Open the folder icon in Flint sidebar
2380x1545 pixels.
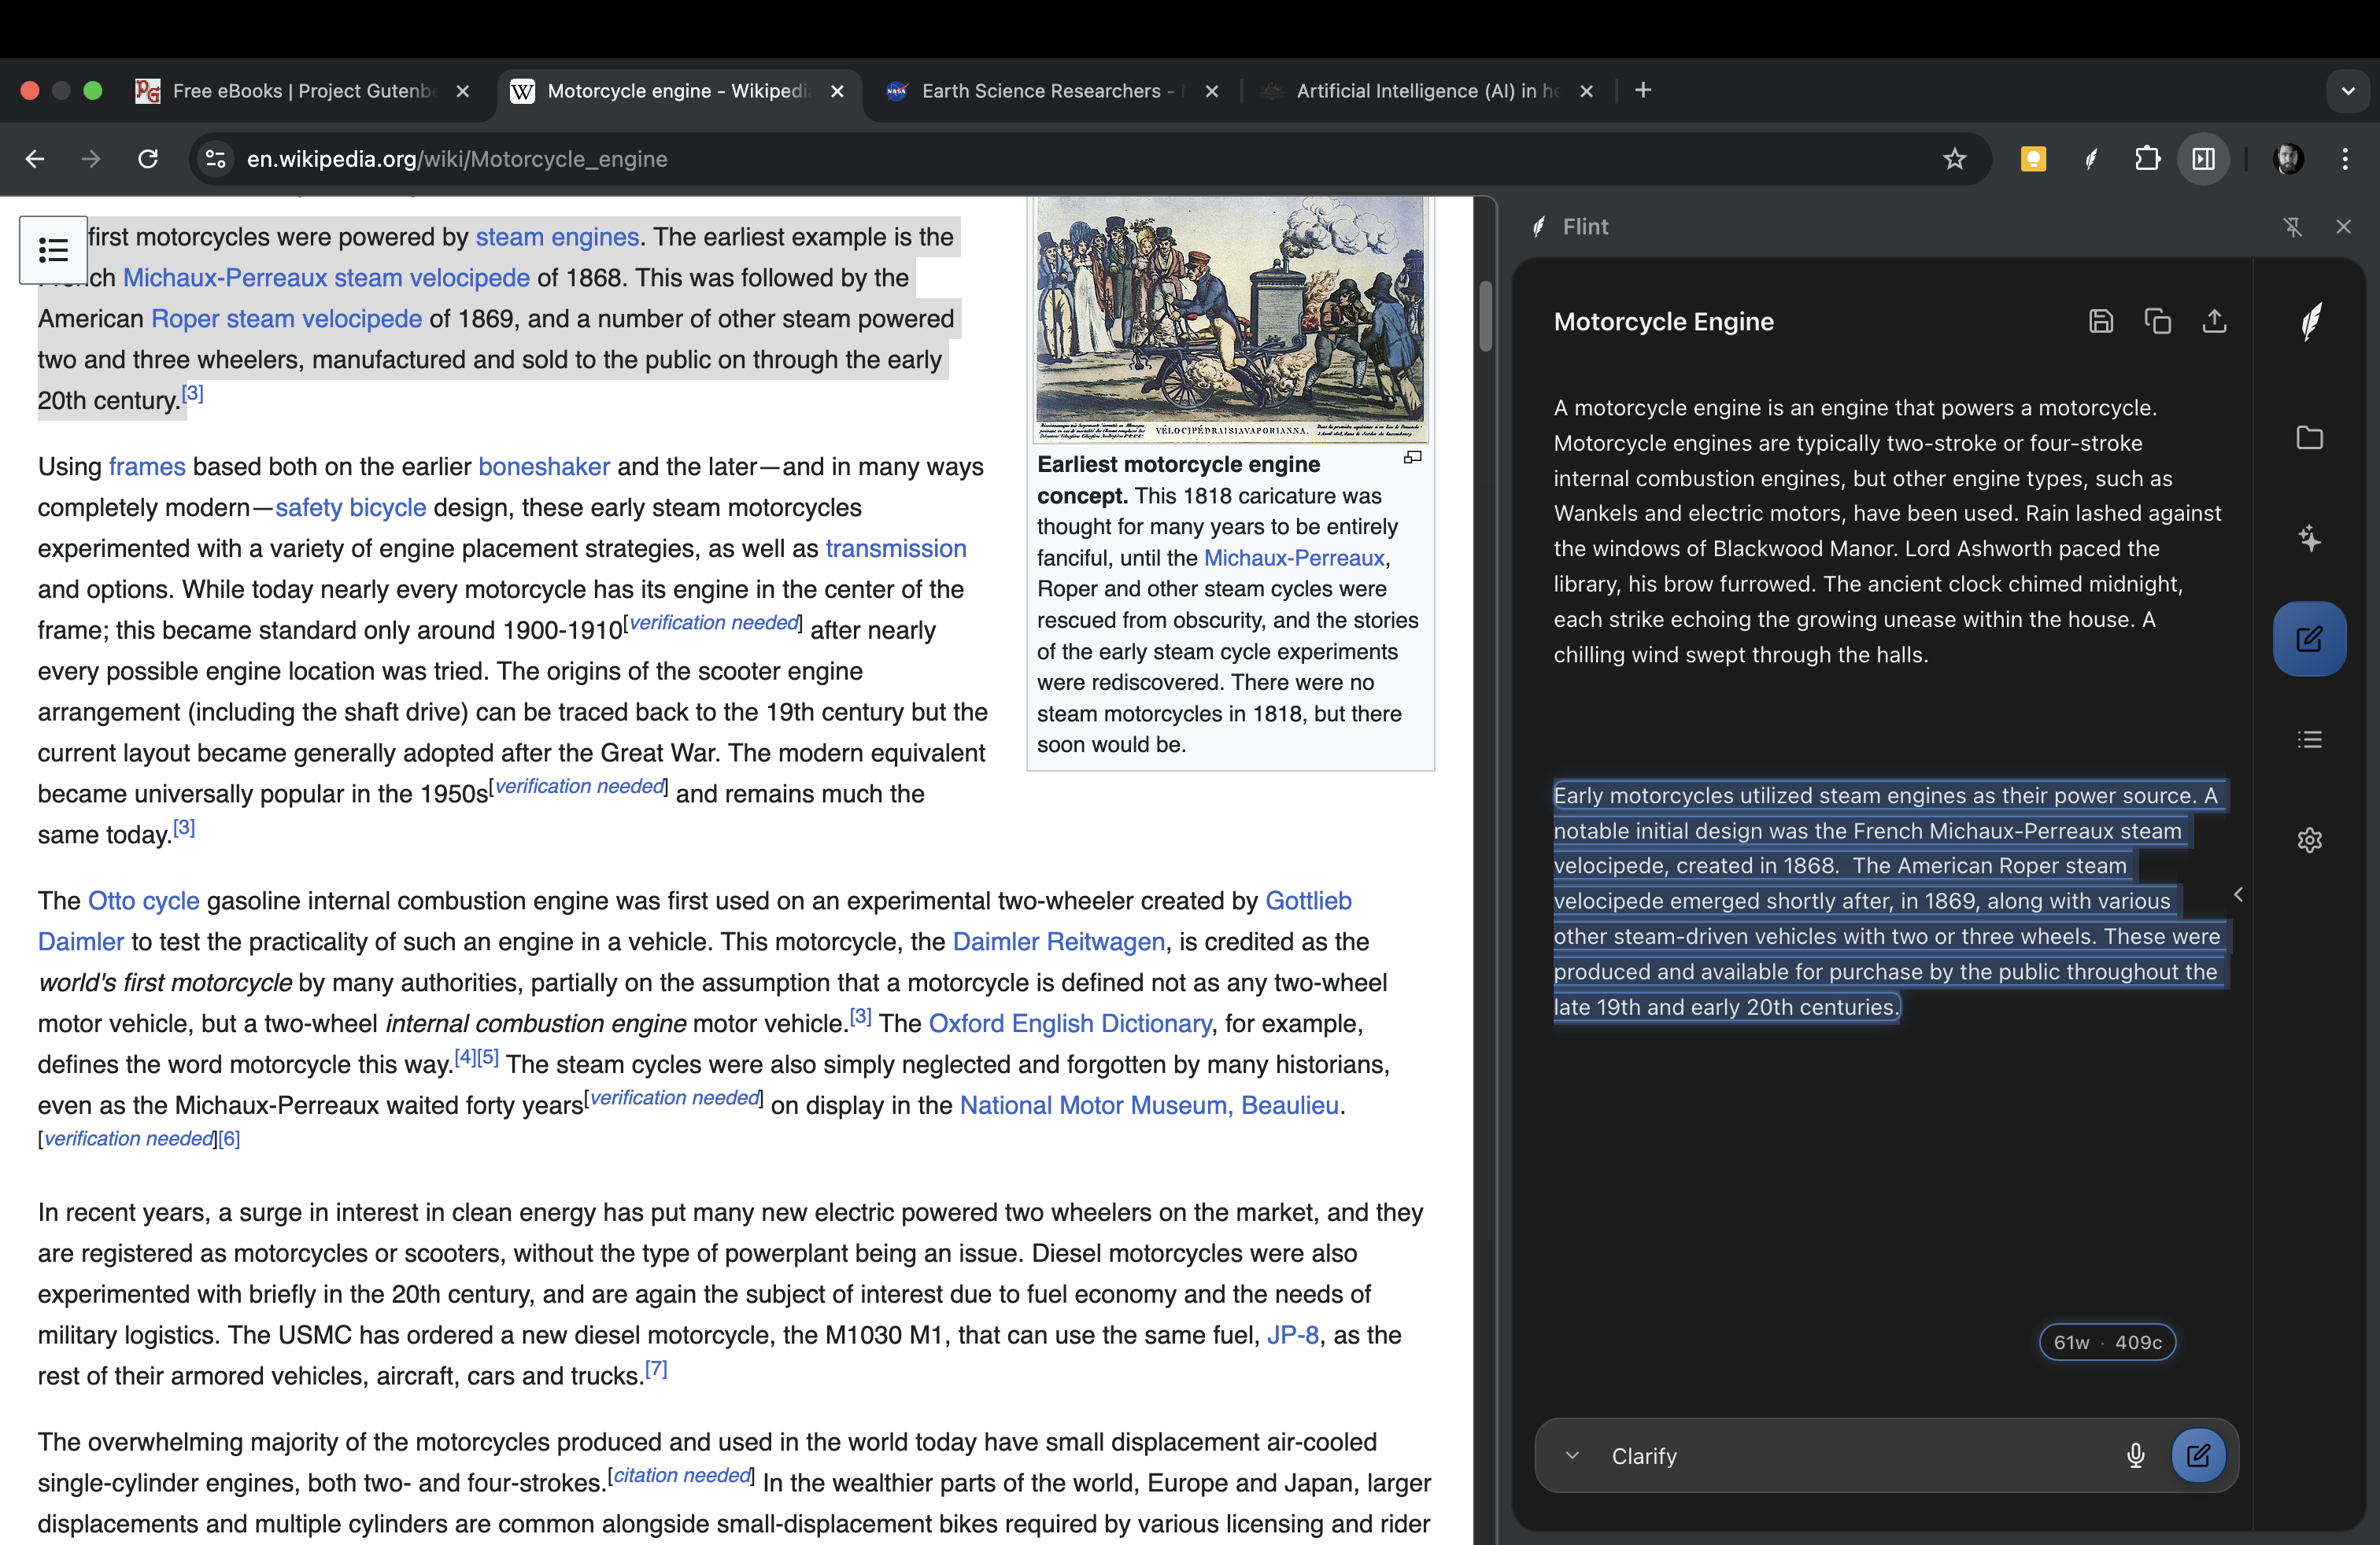[2309, 437]
